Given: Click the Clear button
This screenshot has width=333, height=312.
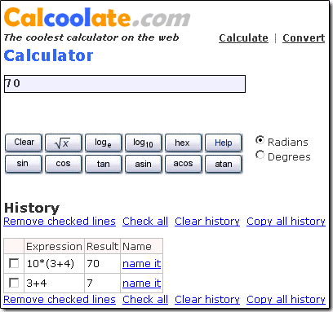Looking at the screenshot, I should tap(24, 143).
